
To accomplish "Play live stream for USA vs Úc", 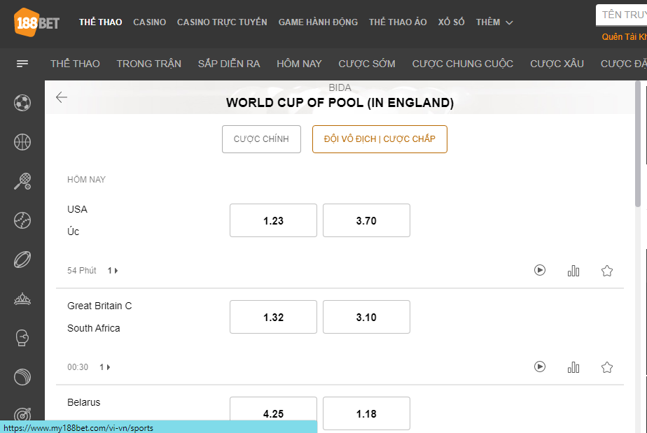I will coord(540,270).
